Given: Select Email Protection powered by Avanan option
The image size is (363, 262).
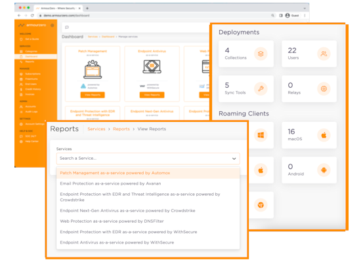Looking at the screenshot, I should coord(148,183).
